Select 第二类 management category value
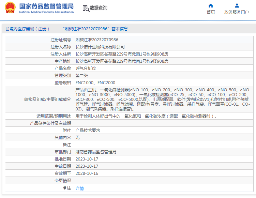The image size is (256, 198). (81, 76)
